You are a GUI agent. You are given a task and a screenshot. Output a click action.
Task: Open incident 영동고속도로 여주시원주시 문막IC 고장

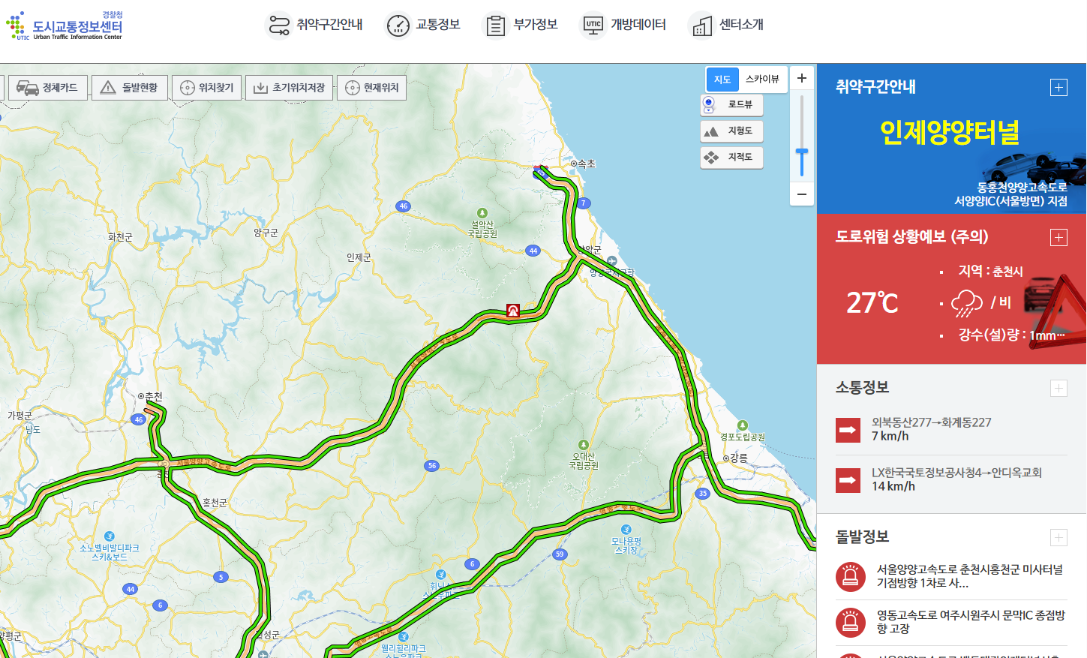click(x=971, y=622)
